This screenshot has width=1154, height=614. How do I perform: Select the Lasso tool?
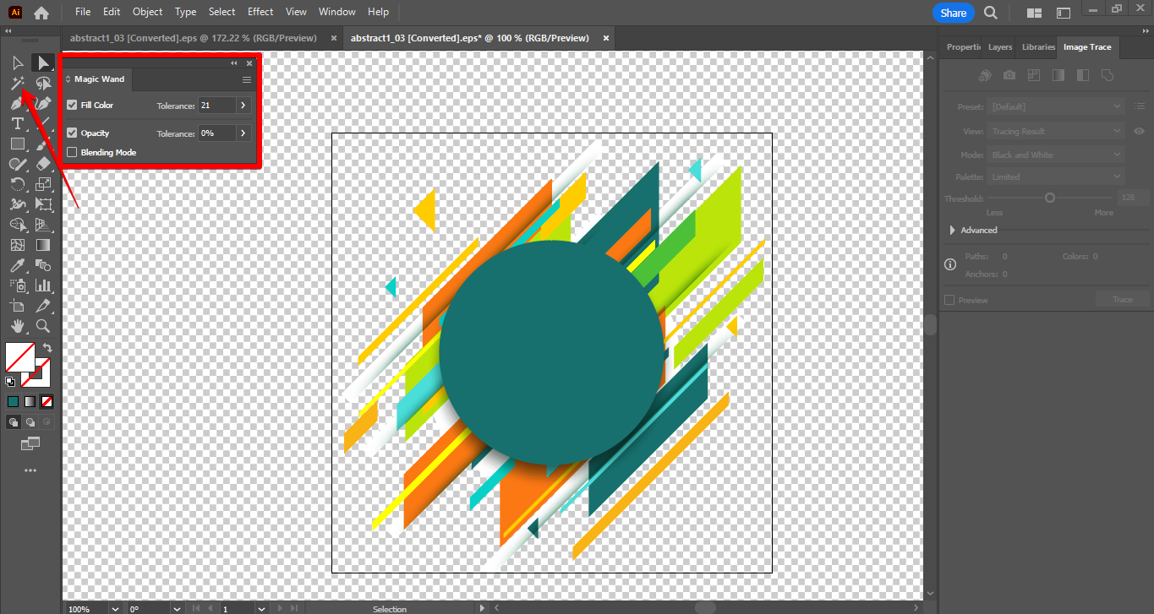click(42, 83)
